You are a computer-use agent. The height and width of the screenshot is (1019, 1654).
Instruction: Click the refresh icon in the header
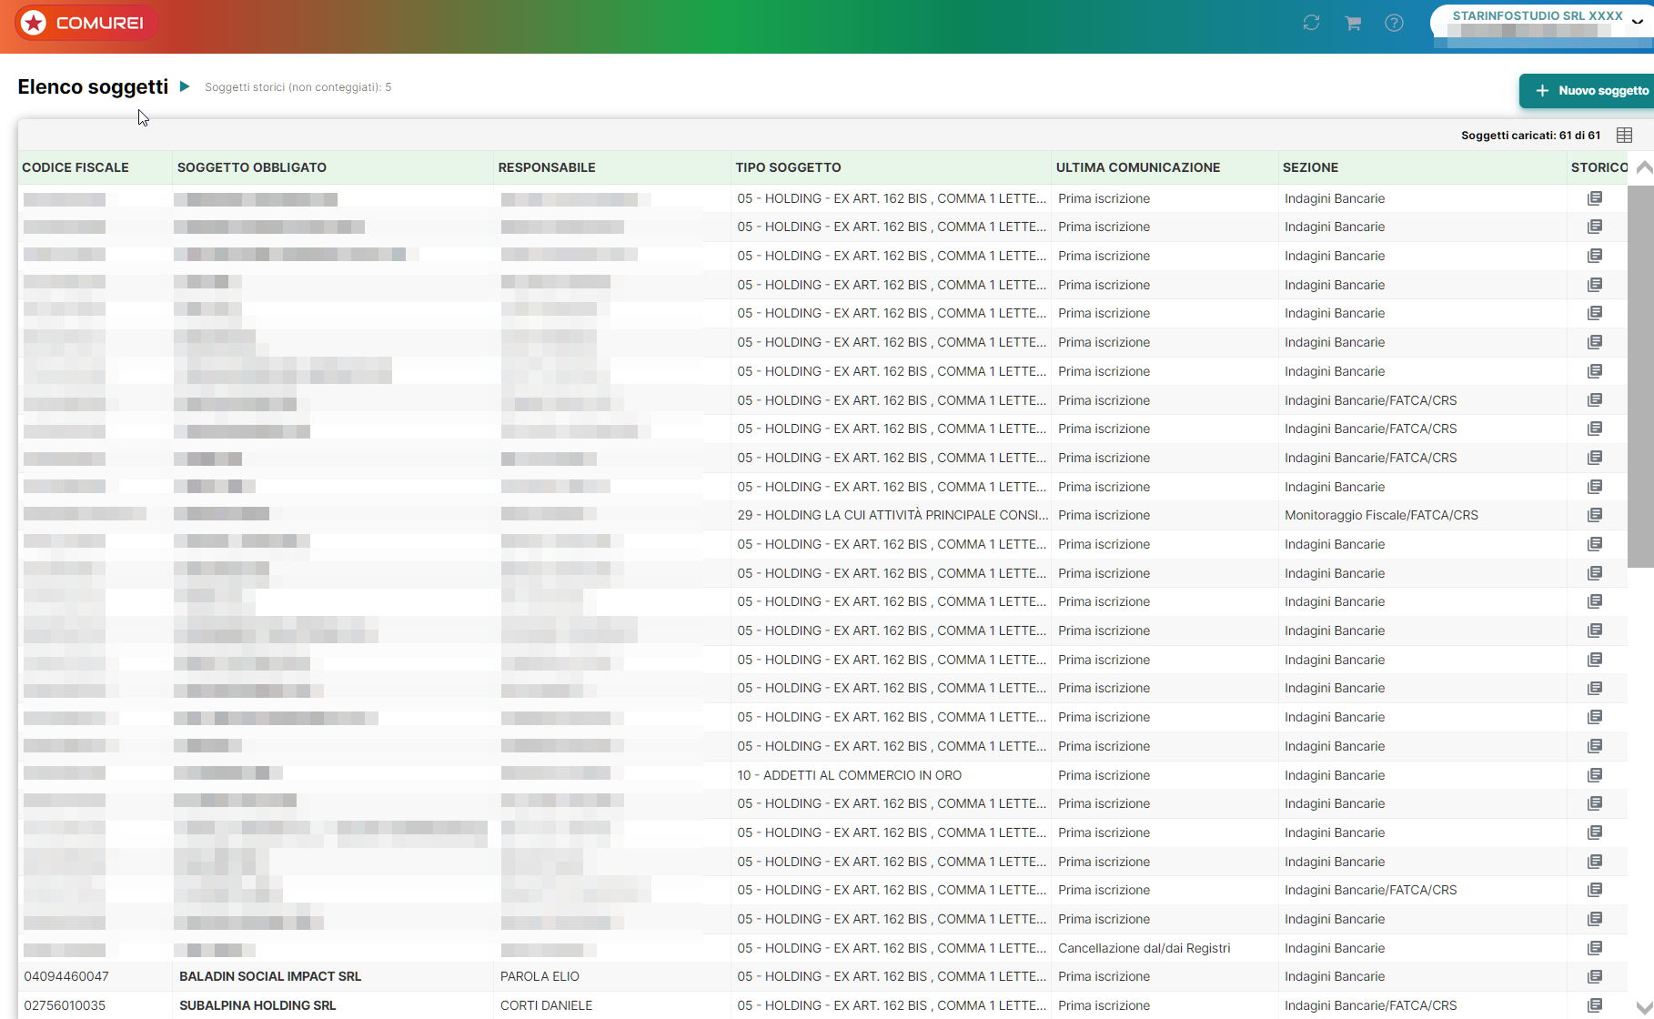click(x=1311, y=23)
